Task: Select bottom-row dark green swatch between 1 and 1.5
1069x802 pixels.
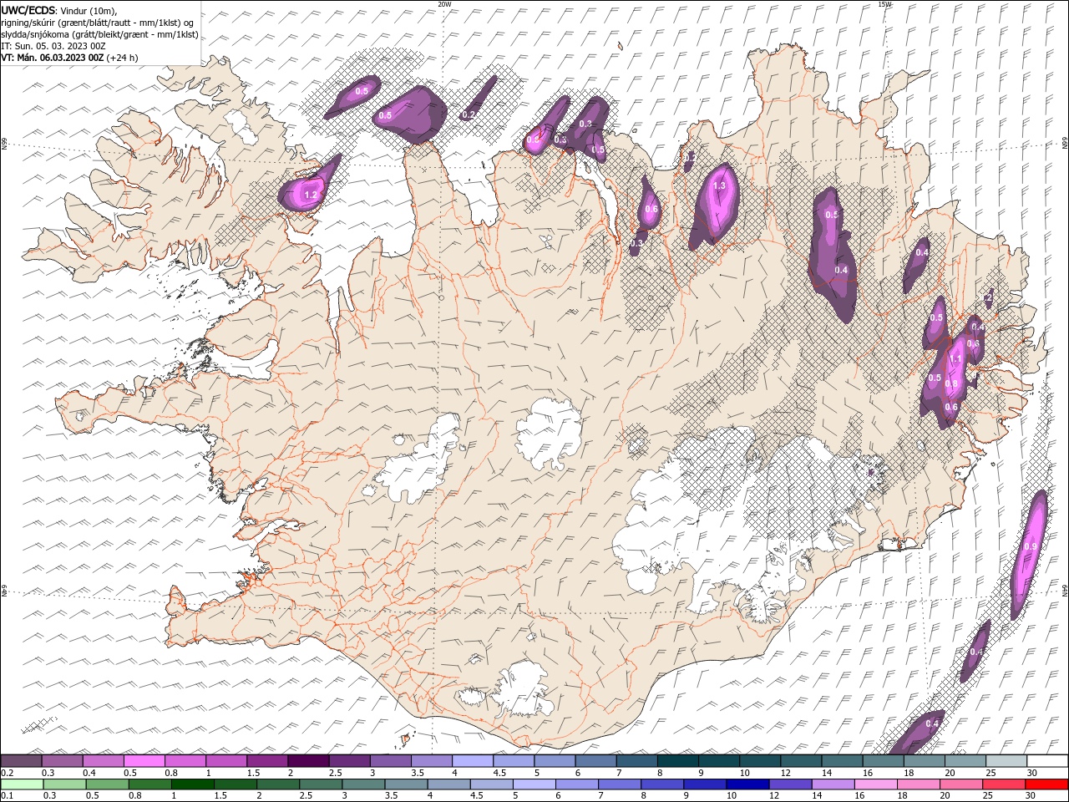Action: 192,784
